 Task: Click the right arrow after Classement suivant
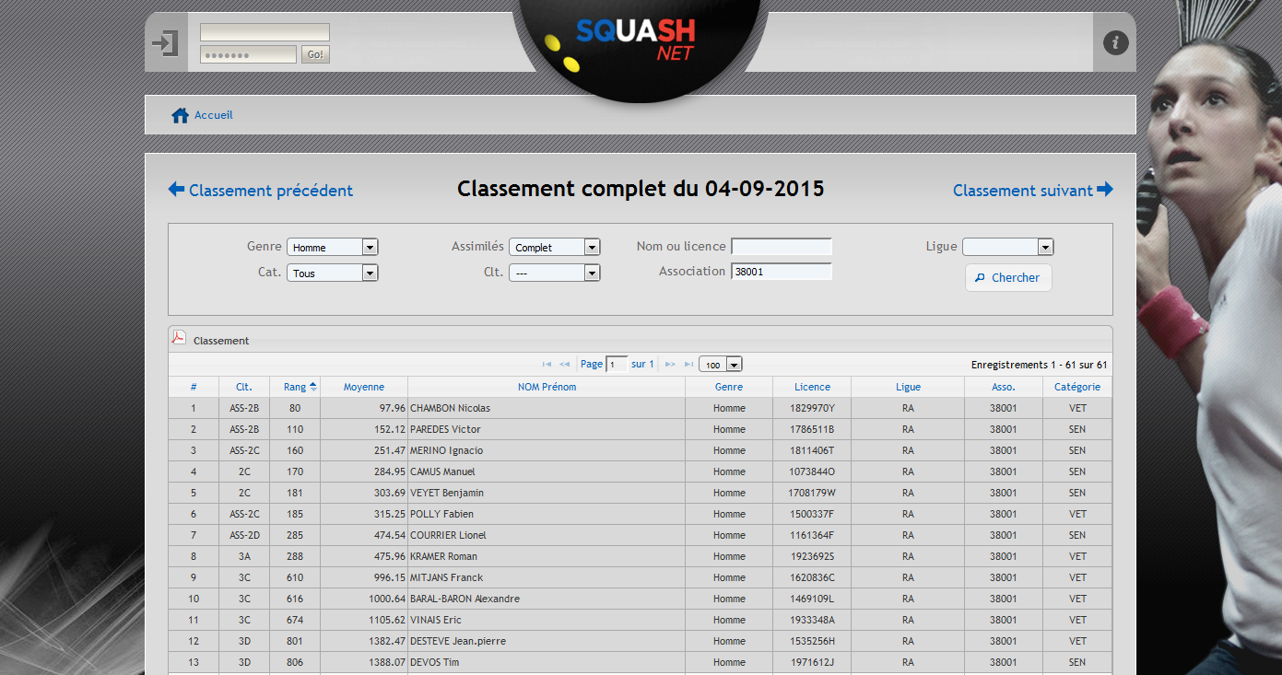click(1105, 190)
